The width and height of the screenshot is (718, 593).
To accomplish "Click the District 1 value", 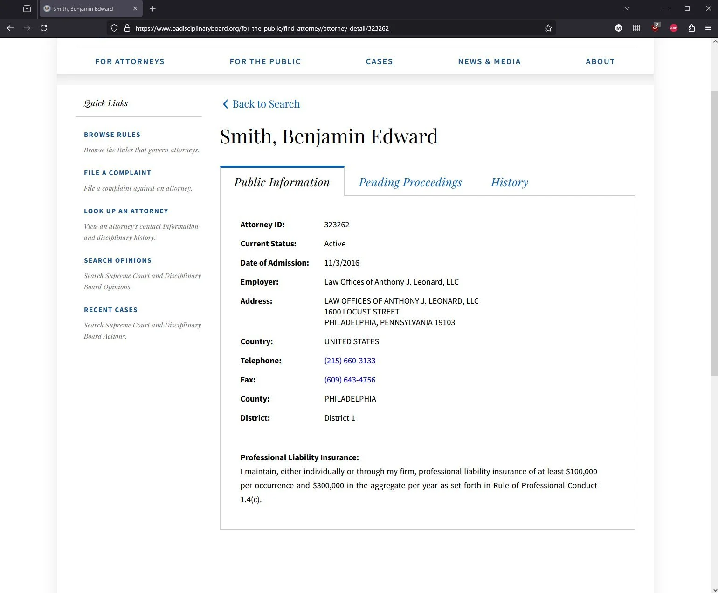I will coord(339,418).
